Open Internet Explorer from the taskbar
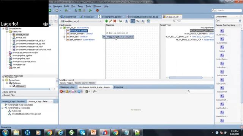This screenshot has width=243, height=136. pyautogui.click(x=60, y=133)
